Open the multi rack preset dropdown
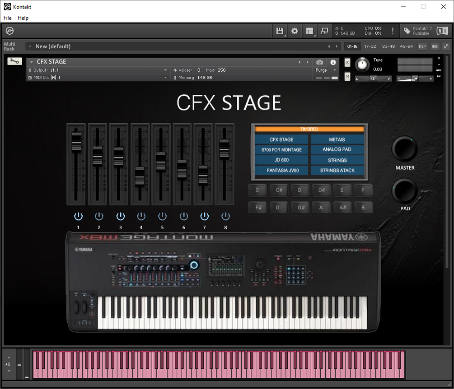This screenshot has height=389, width=454. tap(30, 46)
